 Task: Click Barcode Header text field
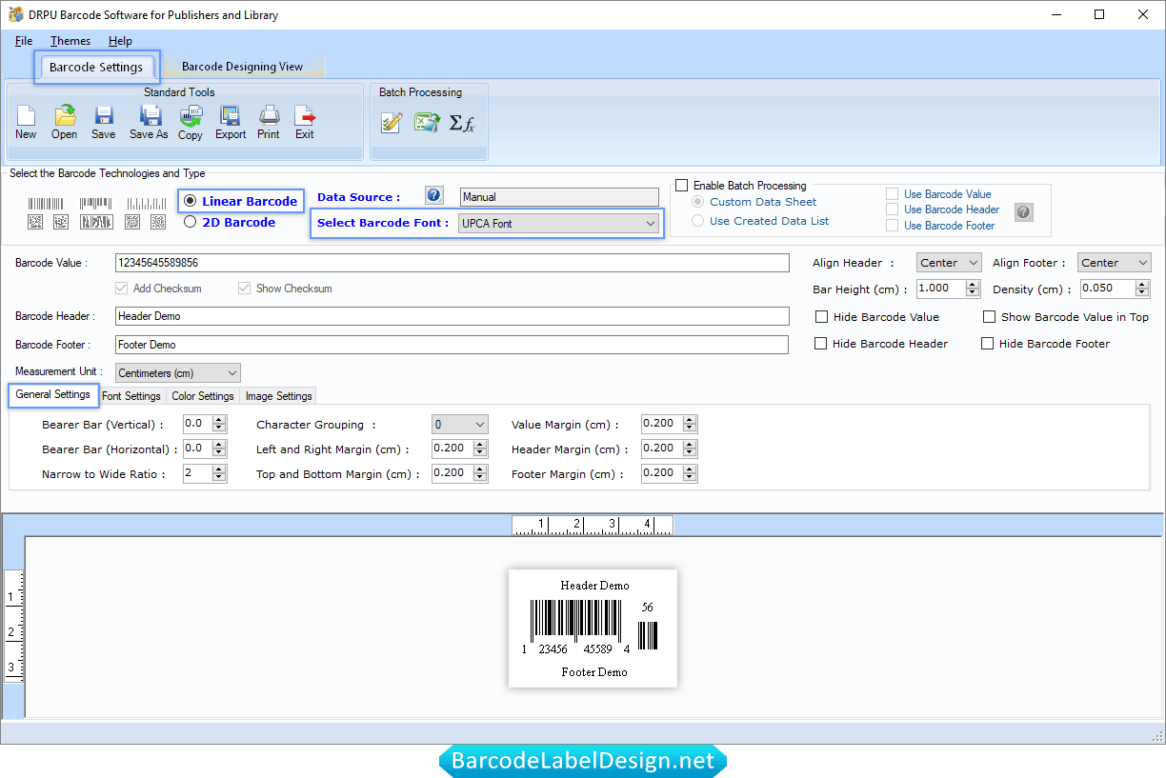click(452, 316)
